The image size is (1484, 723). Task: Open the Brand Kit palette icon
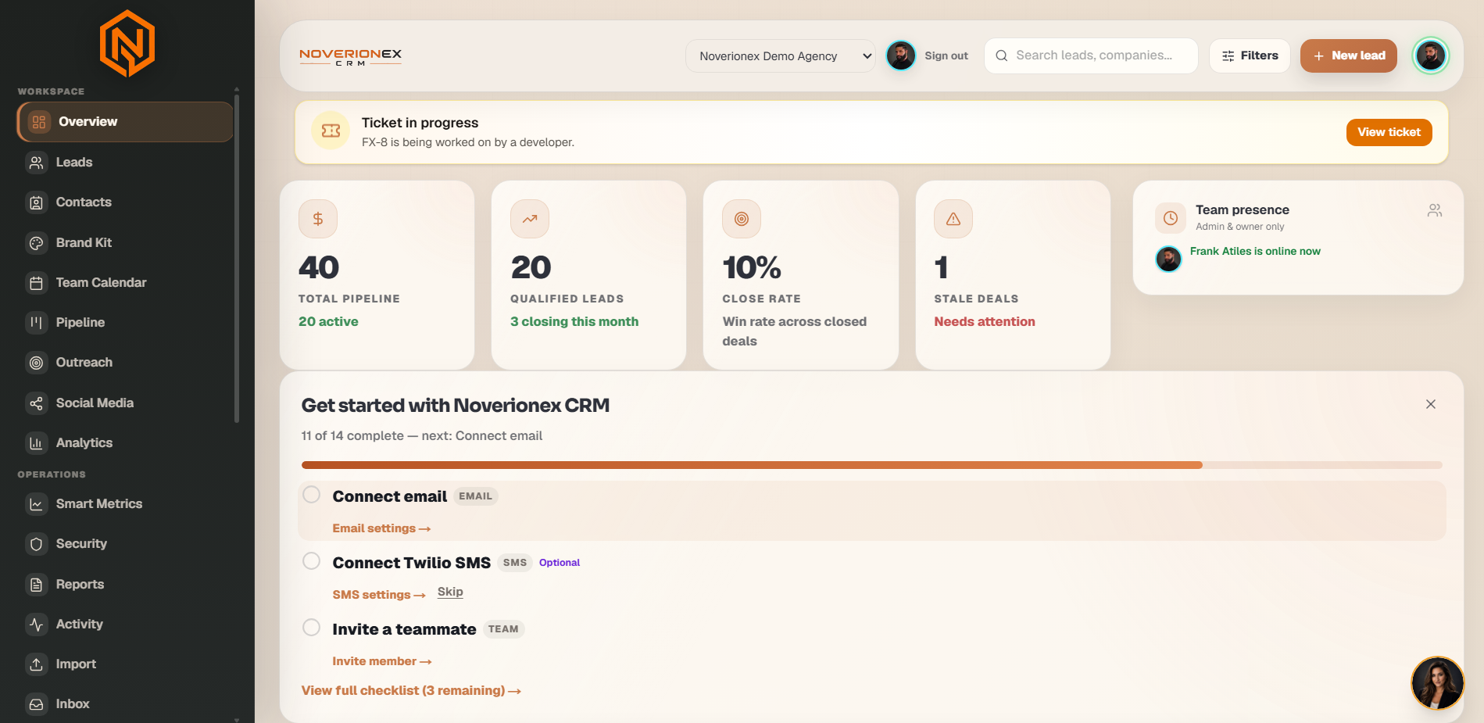tap(36, 243)
